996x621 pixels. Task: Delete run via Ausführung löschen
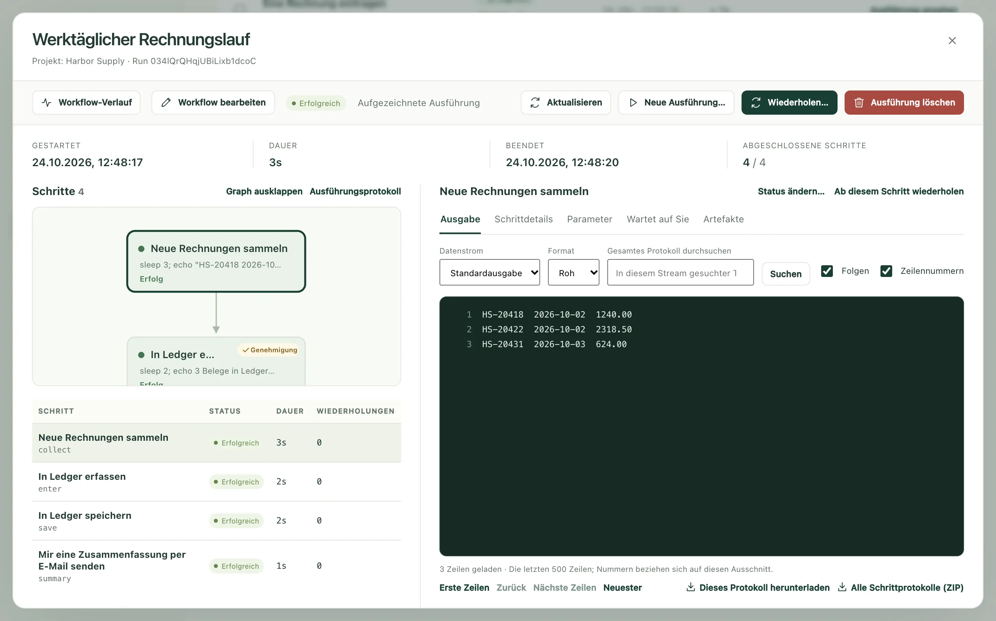pos(904,102)
